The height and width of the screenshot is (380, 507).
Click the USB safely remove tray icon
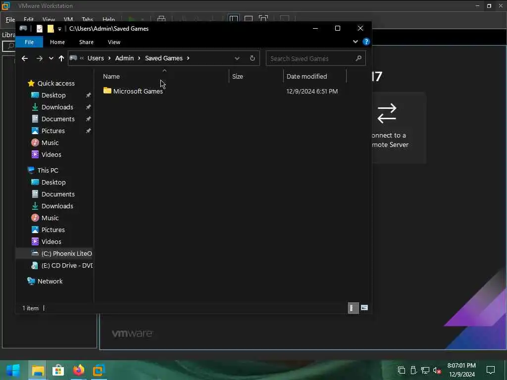click(x=413, y=370)
